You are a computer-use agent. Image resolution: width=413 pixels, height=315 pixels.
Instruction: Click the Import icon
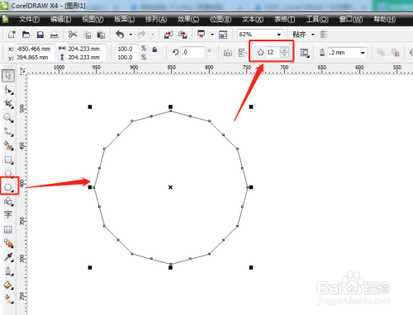coord(169,35)
